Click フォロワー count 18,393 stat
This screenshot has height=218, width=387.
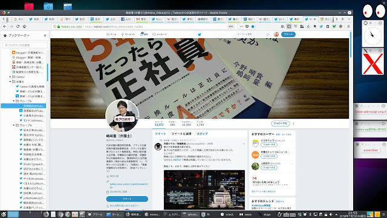pos(186,124)
